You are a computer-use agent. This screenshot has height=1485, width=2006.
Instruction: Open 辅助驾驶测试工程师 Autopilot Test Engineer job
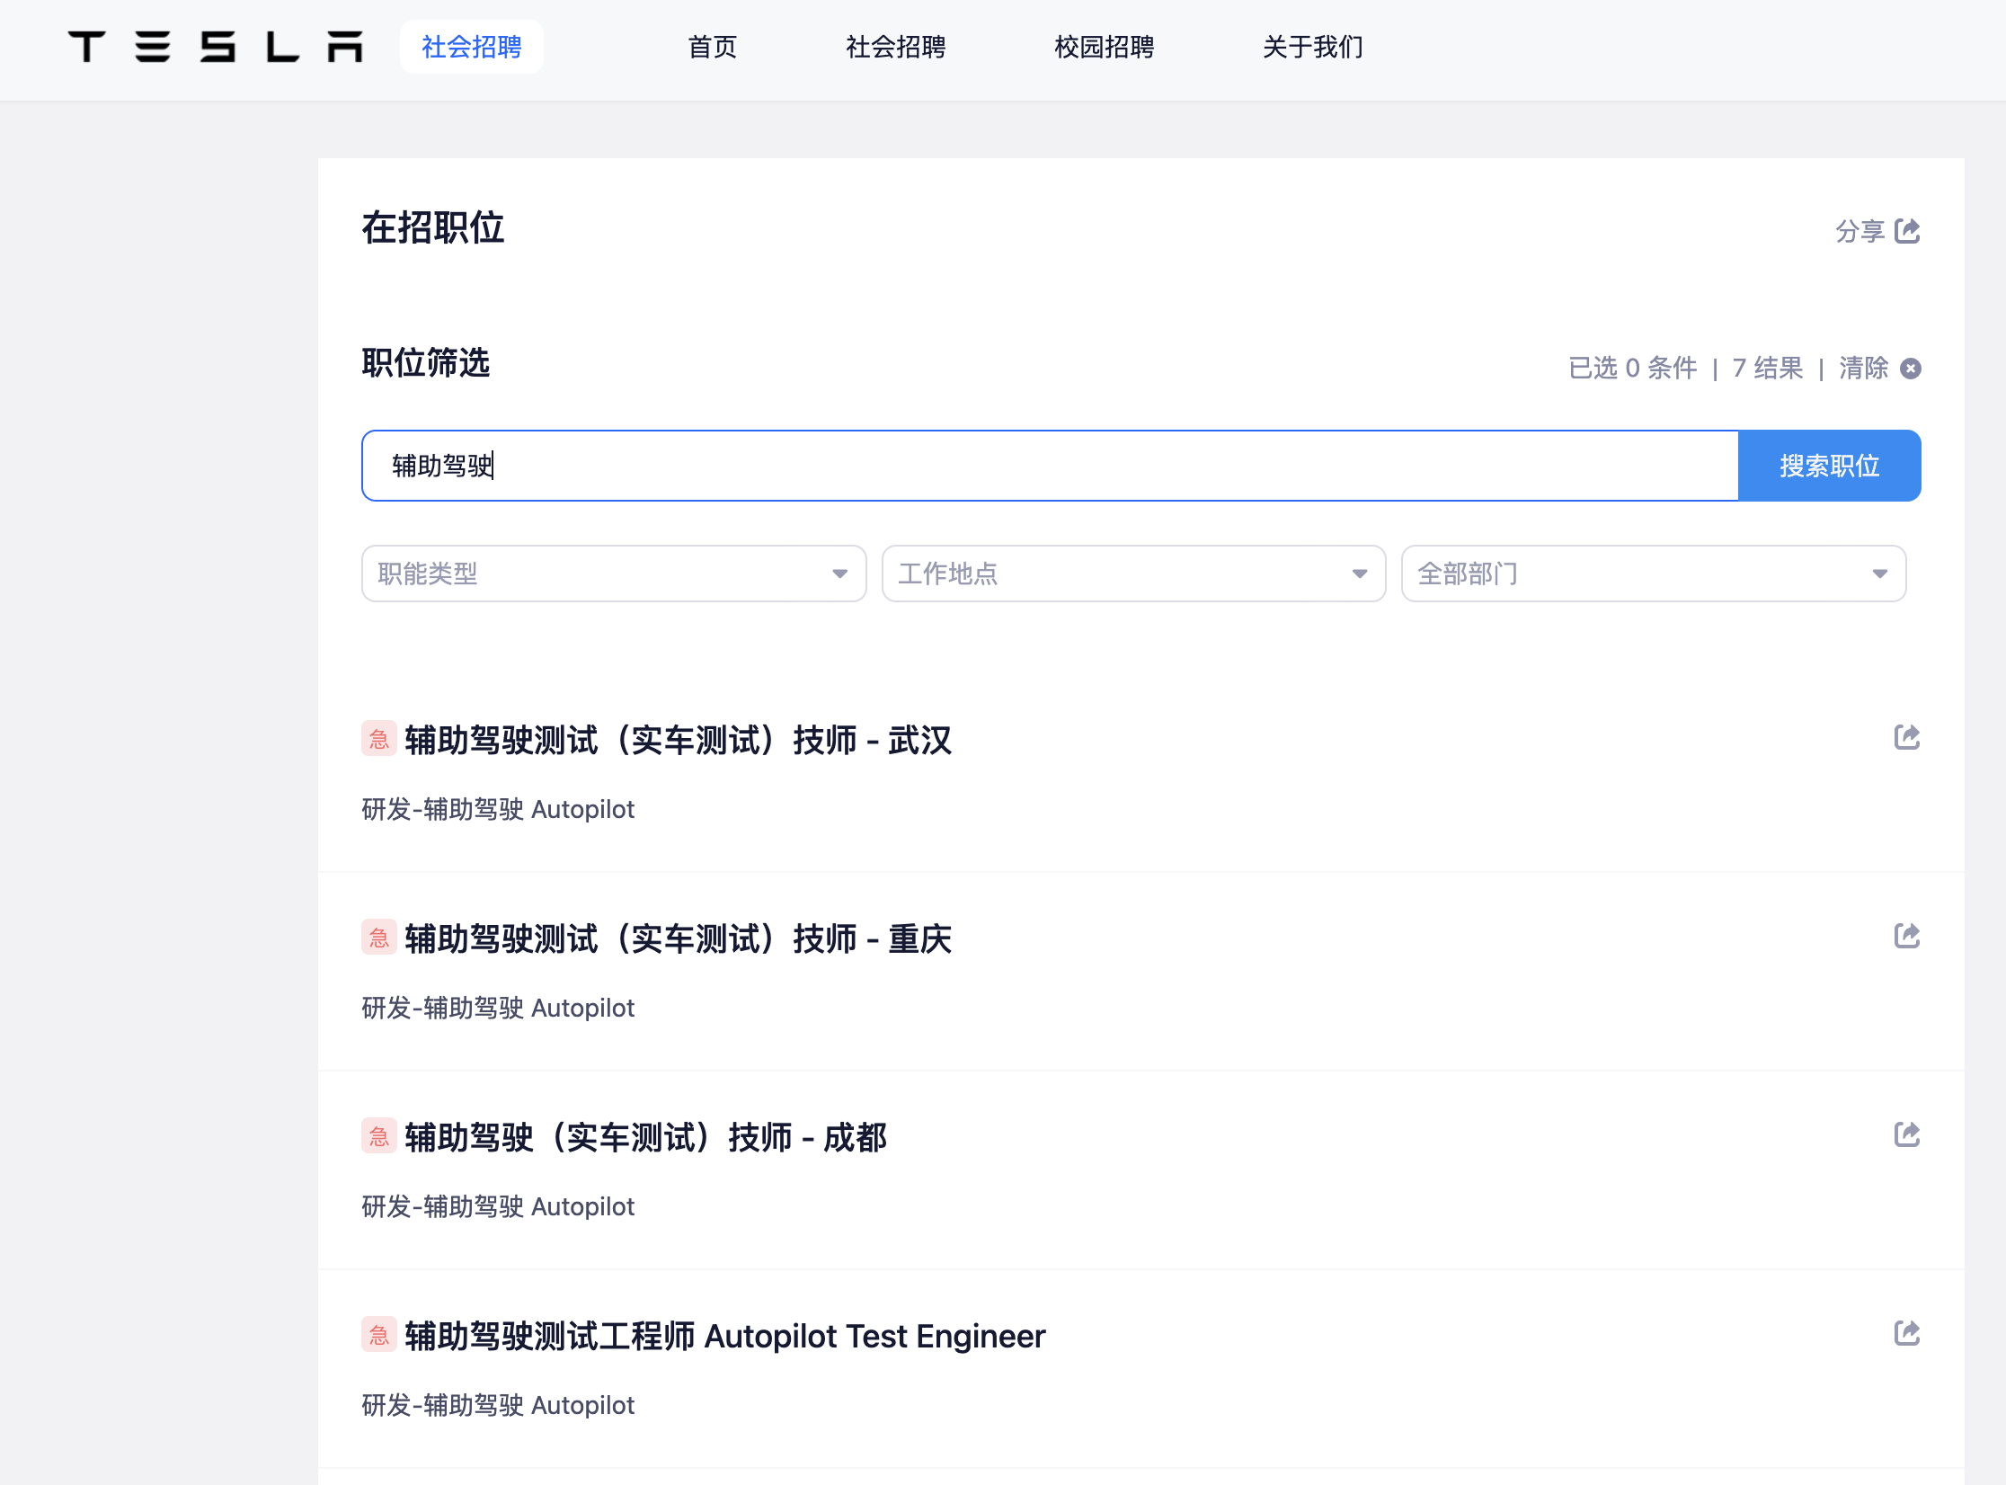(x=725, y=1336)
